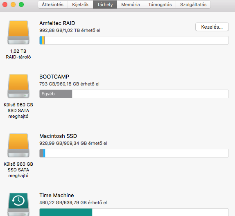This screenshot has width=235, height=216.
Task: Click the Amfeltec RAID storage usage bar
Action: coord(134,40)
